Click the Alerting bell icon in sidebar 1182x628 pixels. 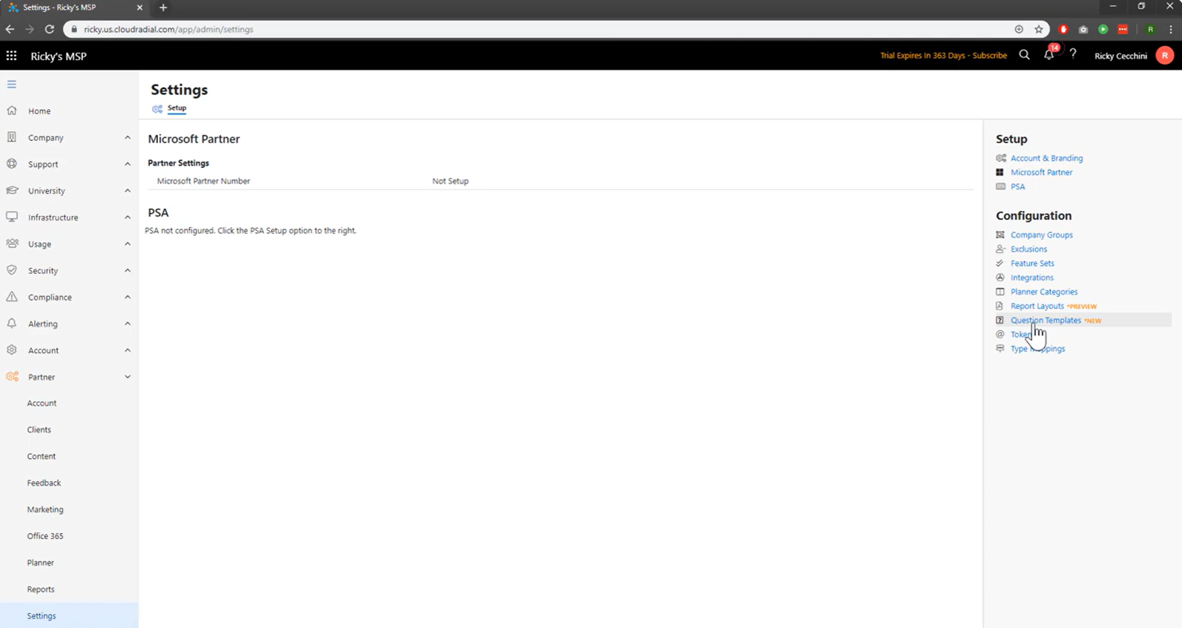12,324
